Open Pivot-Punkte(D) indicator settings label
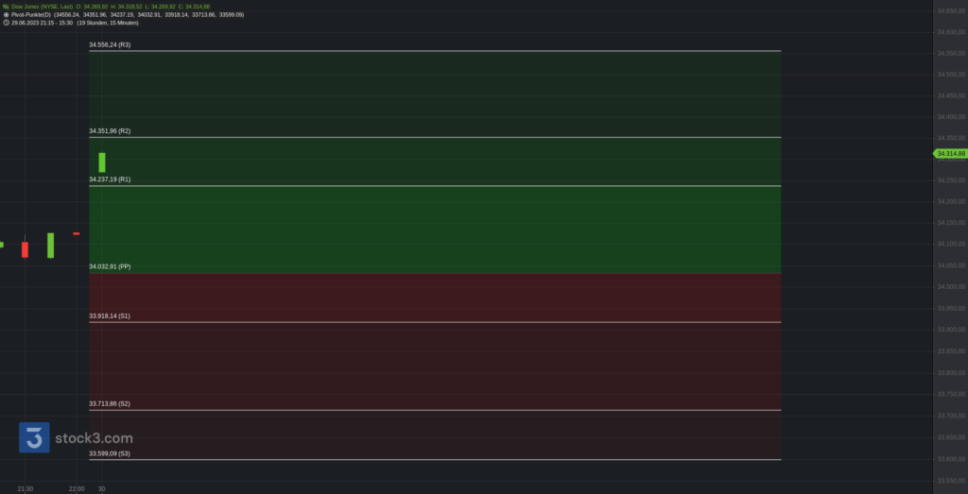Image resolution: width=968 pixels, height=494 pixels. tap(31, 14)
